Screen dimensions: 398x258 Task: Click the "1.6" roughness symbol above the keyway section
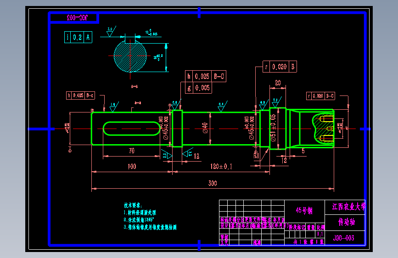pyautogui.click(x=113, y=107)
